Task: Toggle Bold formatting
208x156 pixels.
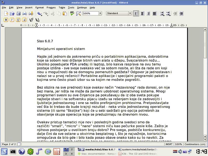Action: coord(6,20)
